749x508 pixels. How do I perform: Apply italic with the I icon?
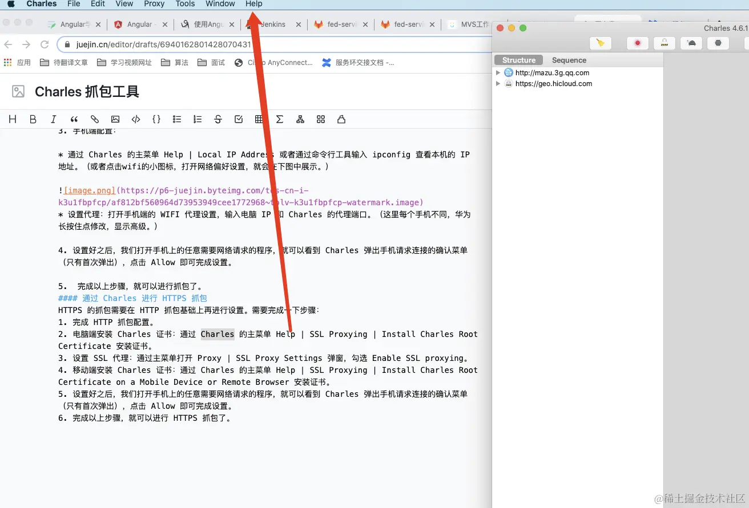[53, 119]
